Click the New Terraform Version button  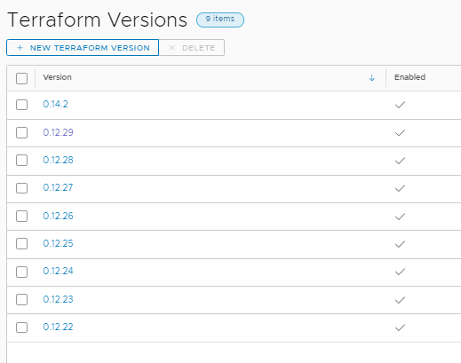click(83, 48)
